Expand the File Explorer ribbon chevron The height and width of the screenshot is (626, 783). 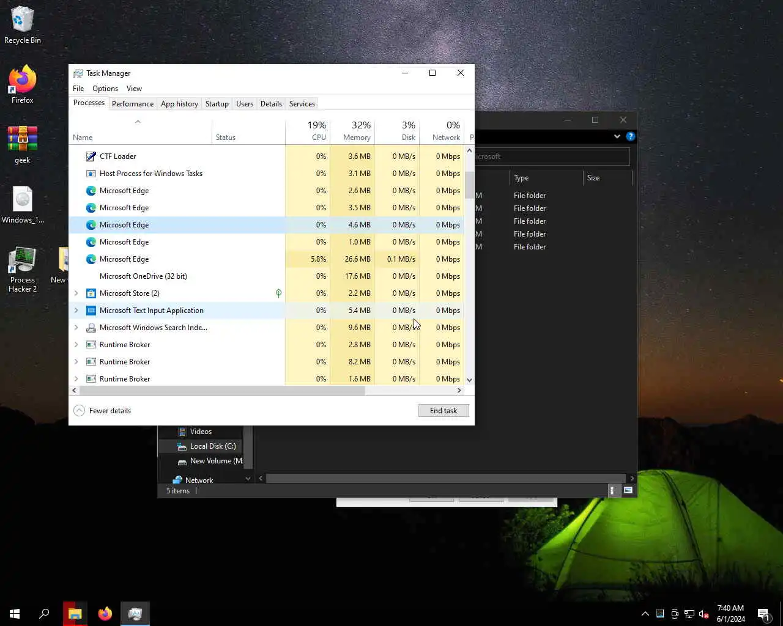pos(617,136)
